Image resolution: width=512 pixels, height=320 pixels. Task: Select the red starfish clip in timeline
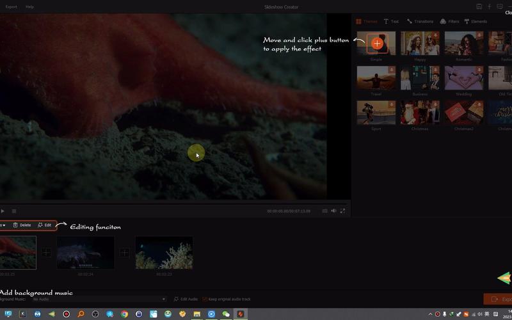pos(18,253)
